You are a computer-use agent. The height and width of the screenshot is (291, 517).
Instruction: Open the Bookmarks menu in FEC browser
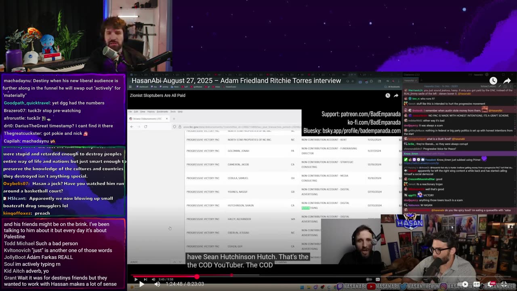pyautogui.click(x=162, y=112)
